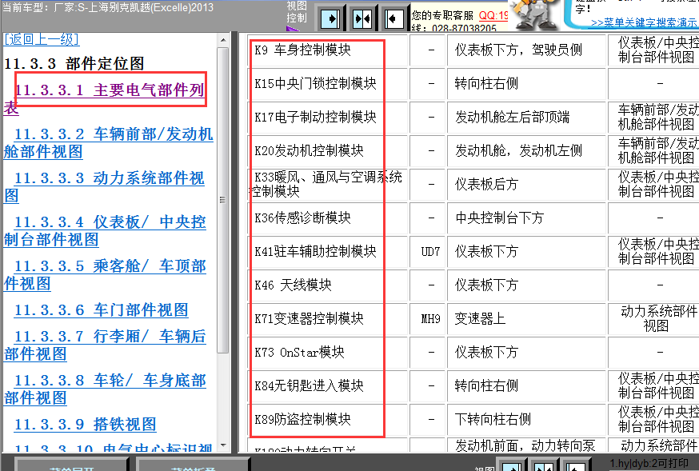The width and height of the screenshot is (699, 471).
Task: Click 仪表板下方 in the K73 OnStar row
Action: 526,353
